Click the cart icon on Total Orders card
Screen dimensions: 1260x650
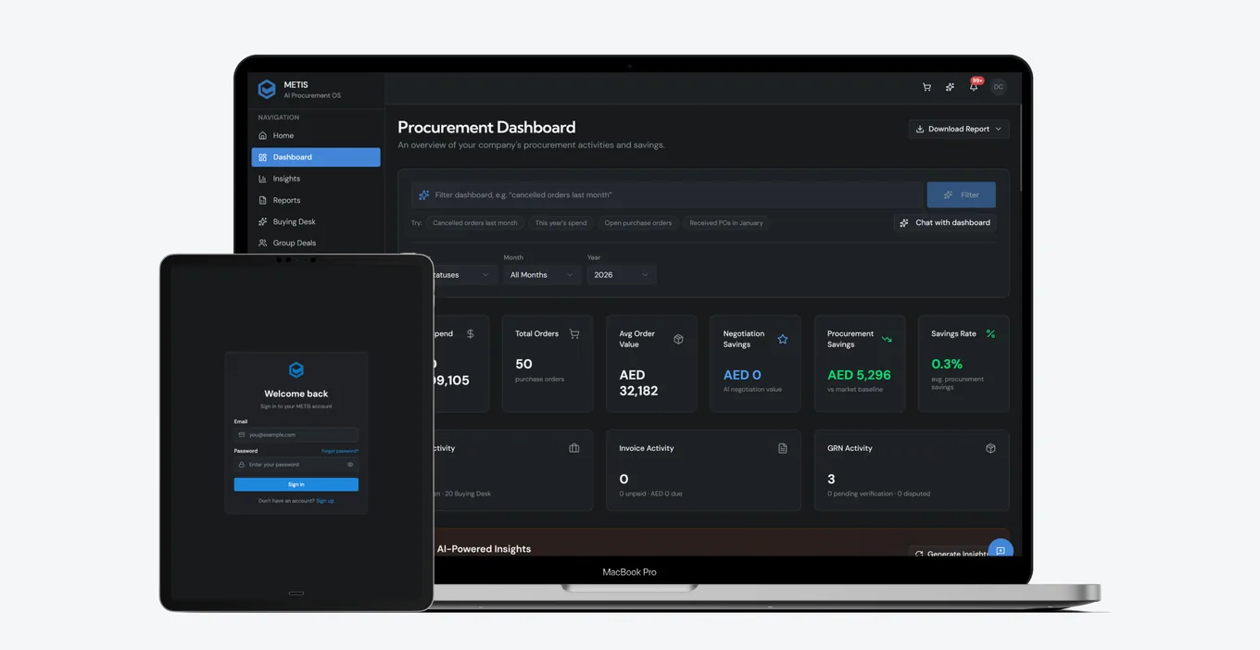click(x=574, y=333)
